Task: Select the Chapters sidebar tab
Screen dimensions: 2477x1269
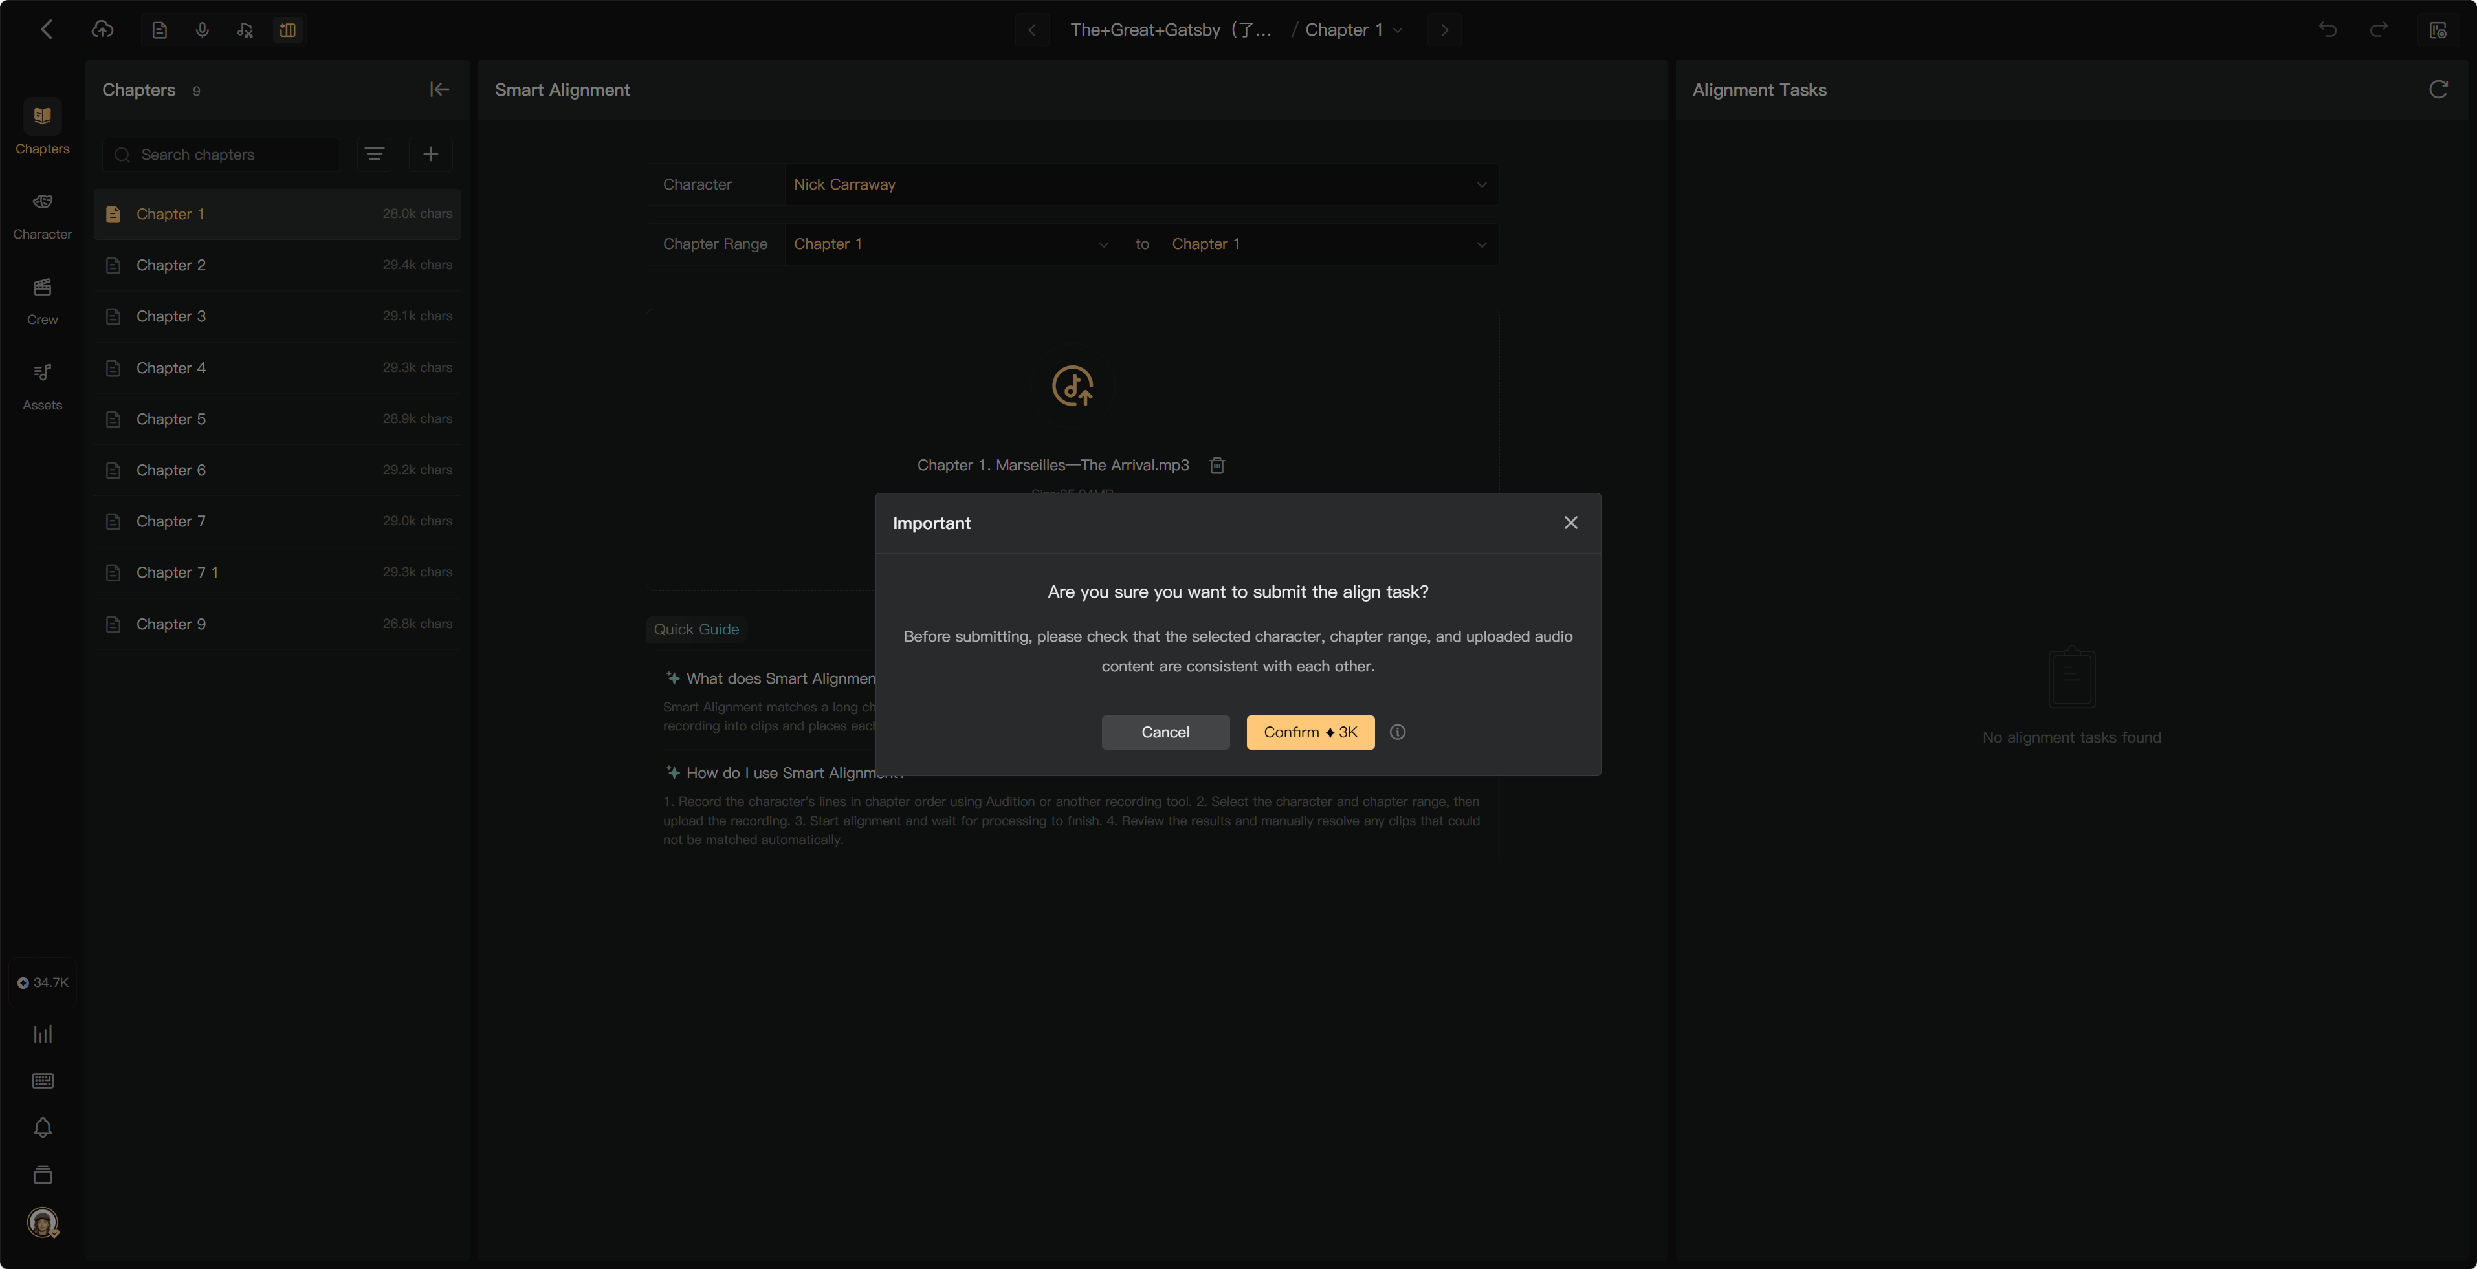Action: pos(42,128)
